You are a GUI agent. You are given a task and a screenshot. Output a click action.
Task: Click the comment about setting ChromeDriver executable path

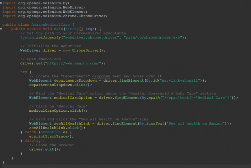coord(73,33)
